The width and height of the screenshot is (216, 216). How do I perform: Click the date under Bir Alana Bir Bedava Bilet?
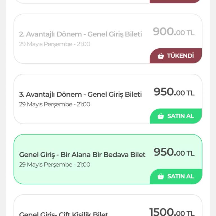click(x=55, y=165)
